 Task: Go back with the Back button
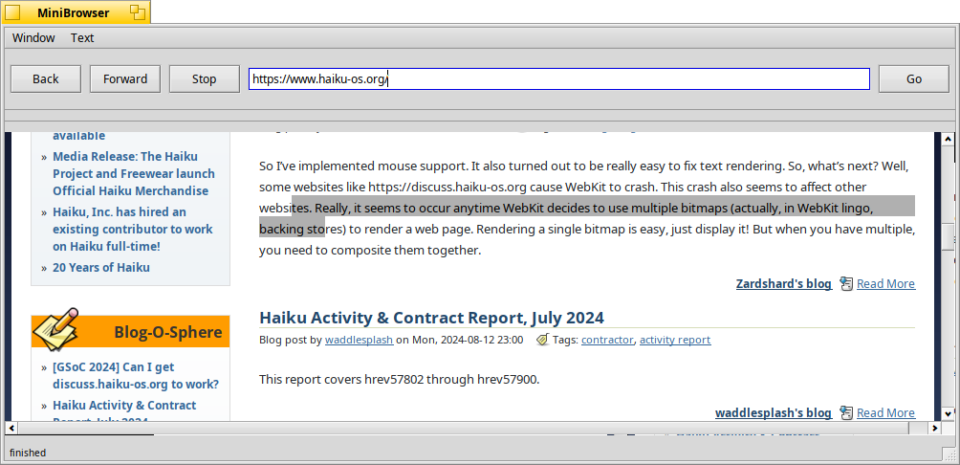coord(46,79)
